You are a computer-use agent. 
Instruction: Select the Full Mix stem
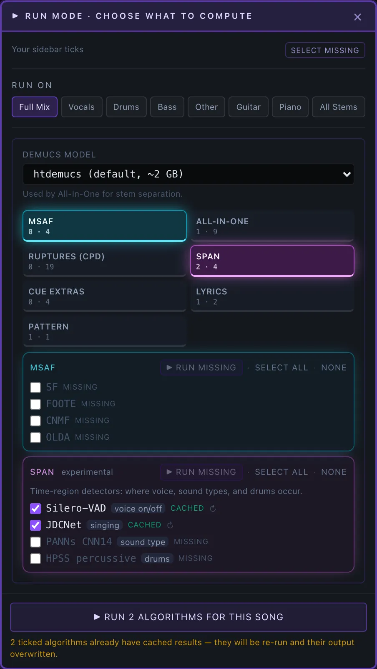[x=35, y=107]
